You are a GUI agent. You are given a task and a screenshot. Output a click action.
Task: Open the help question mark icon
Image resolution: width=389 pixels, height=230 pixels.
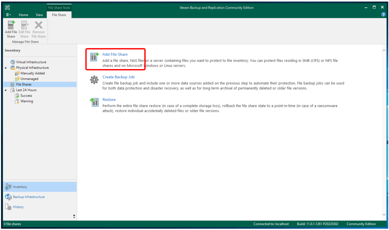383,15
